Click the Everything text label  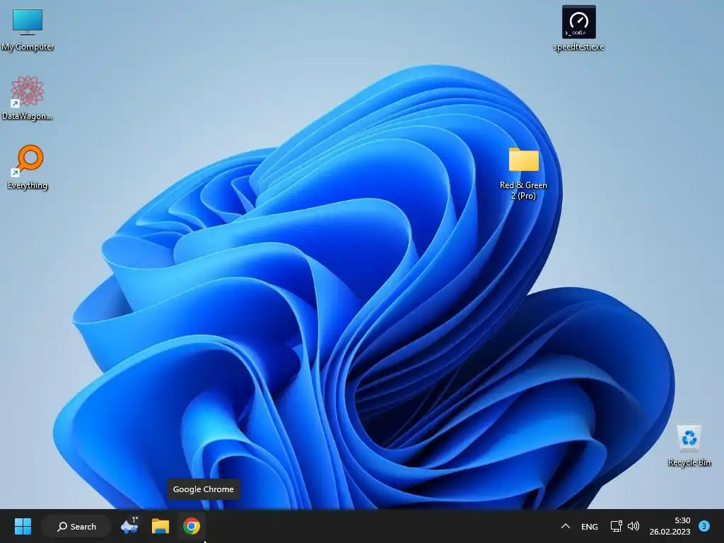28,185
